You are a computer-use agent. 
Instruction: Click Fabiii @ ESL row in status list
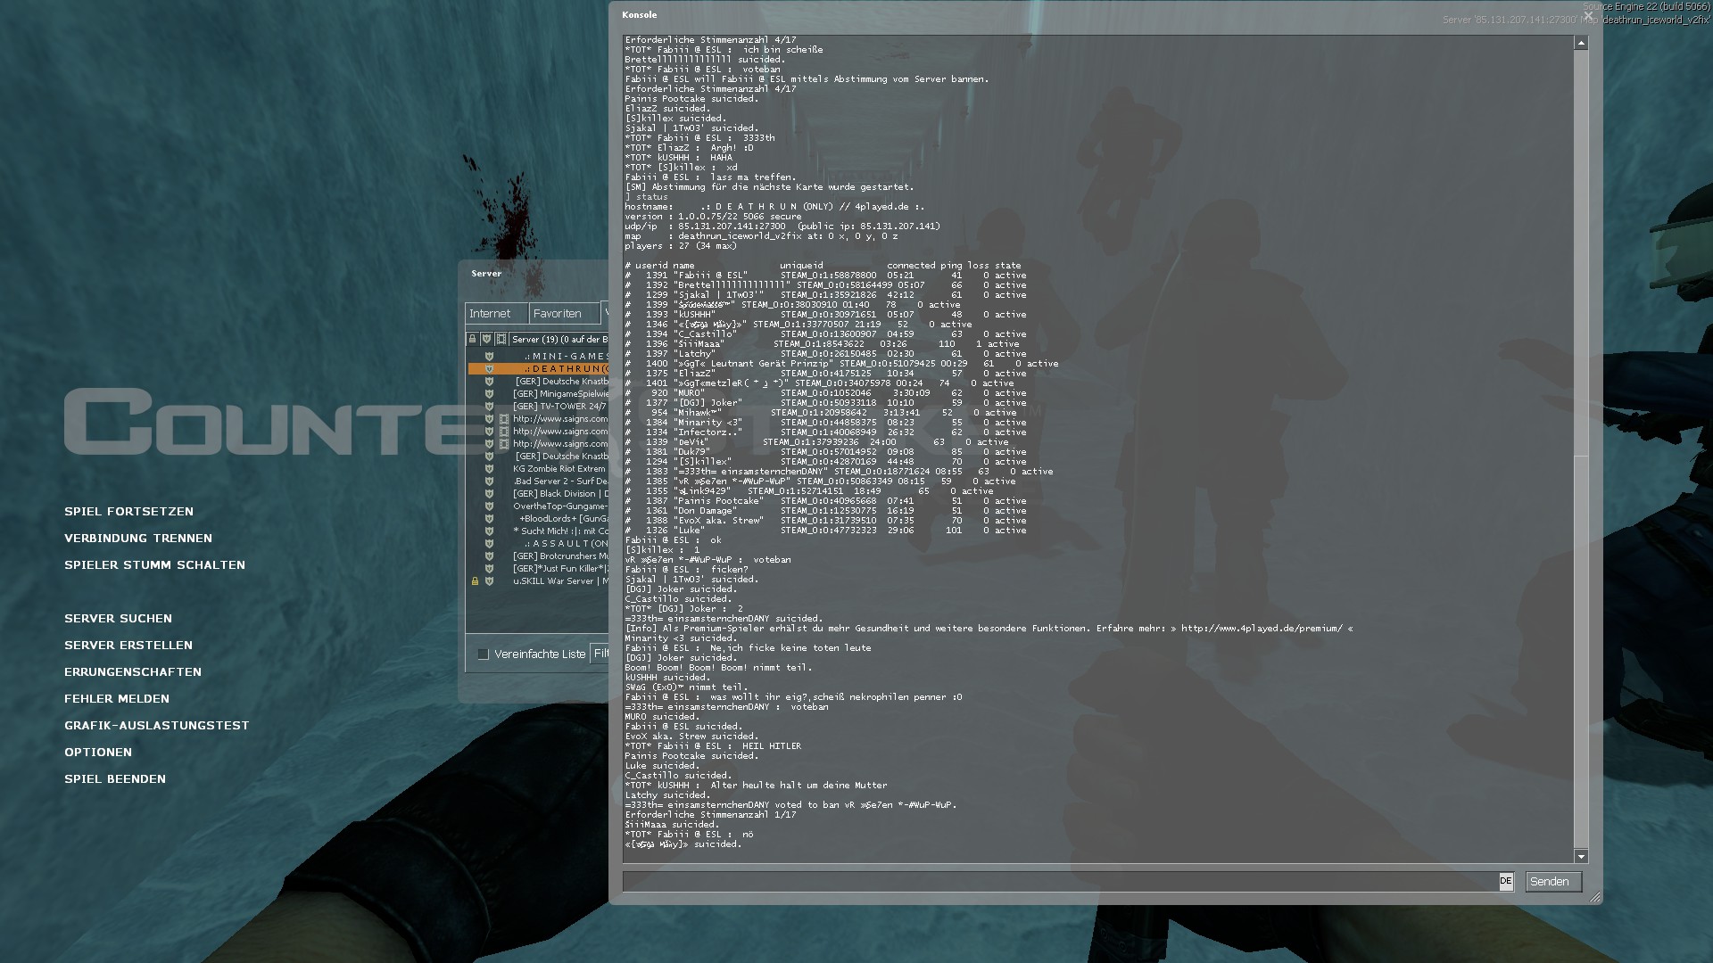(825, 276)
